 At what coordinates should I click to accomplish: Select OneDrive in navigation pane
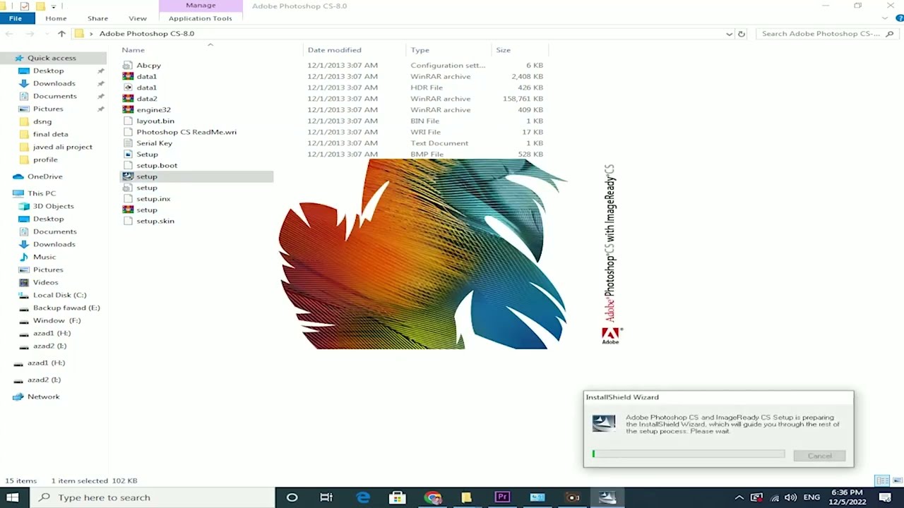(44, 176)
